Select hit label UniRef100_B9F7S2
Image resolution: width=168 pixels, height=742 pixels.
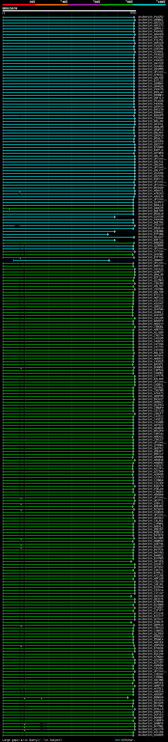151,240
